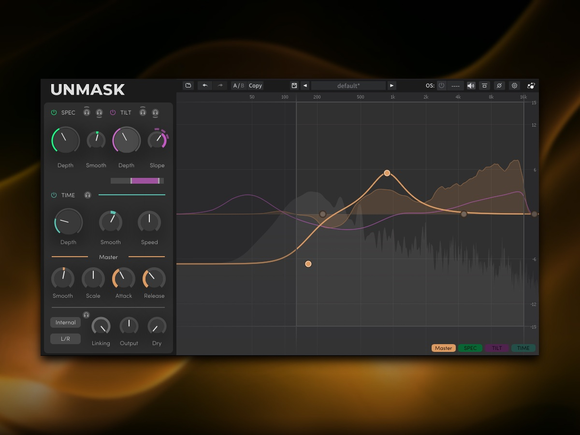Image resolution: width=580 pixels, height=435 pixels.
Task: Click the SPEC Smooth knob
Action: 96,140
